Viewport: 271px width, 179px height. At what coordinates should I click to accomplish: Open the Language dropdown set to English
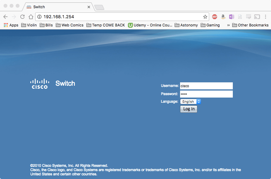coord(190,102)
